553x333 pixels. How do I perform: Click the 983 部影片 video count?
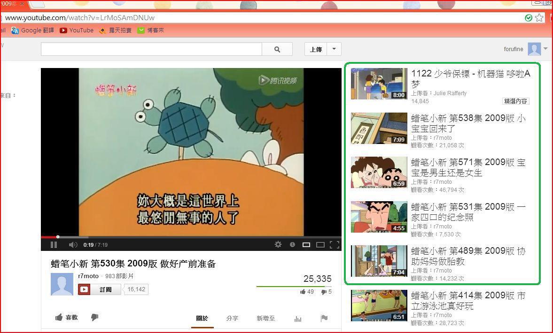119,276
